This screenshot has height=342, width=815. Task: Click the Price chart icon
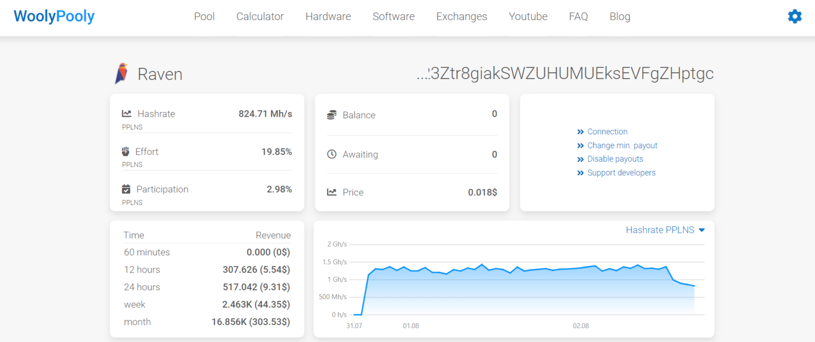point(331,192)
